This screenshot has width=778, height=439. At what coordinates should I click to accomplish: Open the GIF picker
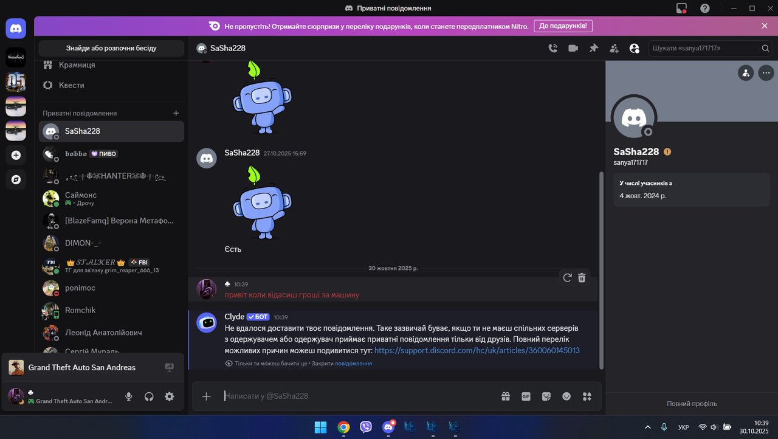tap(526, 396)
